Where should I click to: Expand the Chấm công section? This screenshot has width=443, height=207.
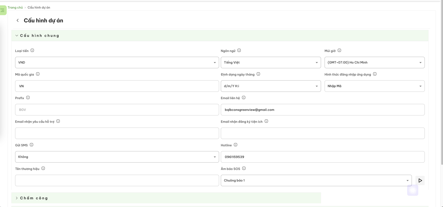(166, 198)
